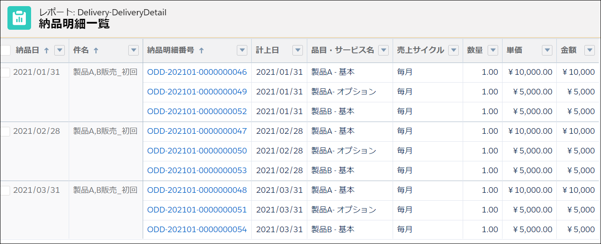Image resolution: width=601 pixels, height=244 pixels.
Task: Expand the 納品明細番号 column options dropdown
Action: pyautogui.click(x=242, y=50)
